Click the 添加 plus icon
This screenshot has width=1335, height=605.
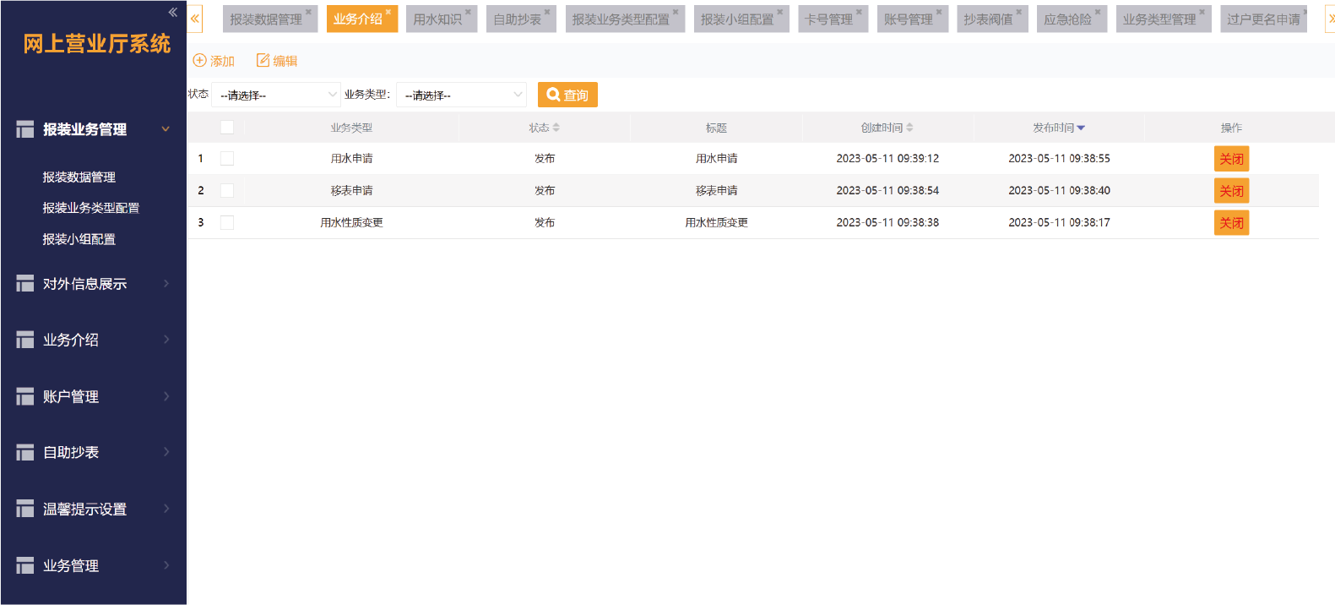(200, 61)
